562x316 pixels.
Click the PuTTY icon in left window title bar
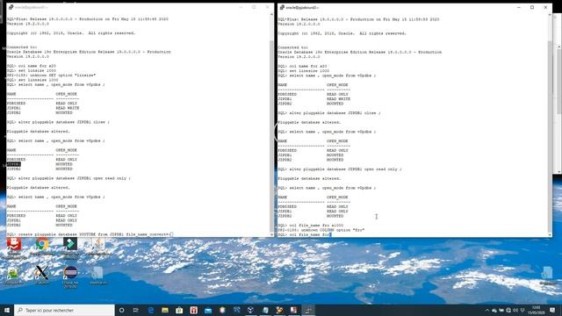pyautogui.click(x=11, y=7)
